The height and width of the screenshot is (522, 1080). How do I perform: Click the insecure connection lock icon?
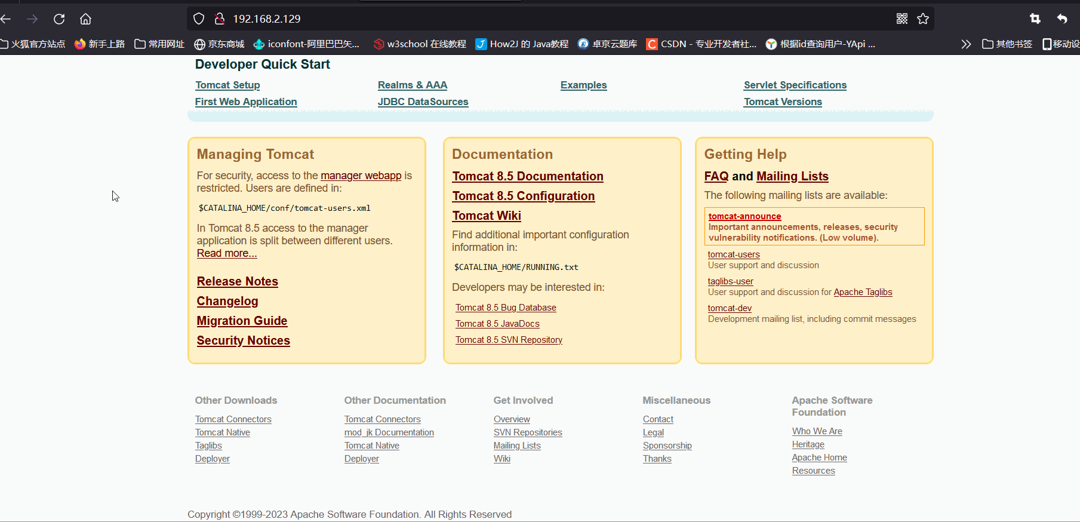point(220,19)
